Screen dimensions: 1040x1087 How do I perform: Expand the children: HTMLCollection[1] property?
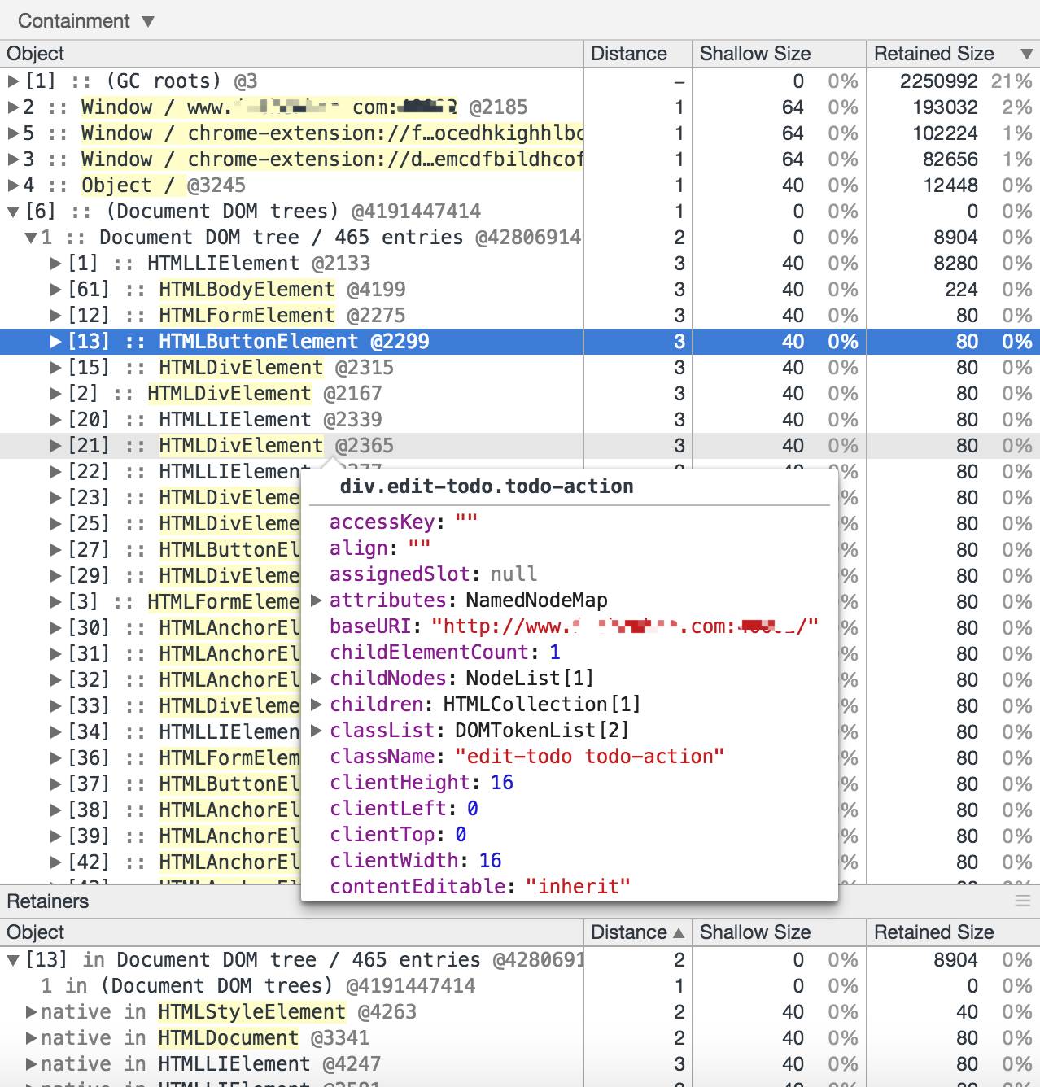(x=317, y=705)
